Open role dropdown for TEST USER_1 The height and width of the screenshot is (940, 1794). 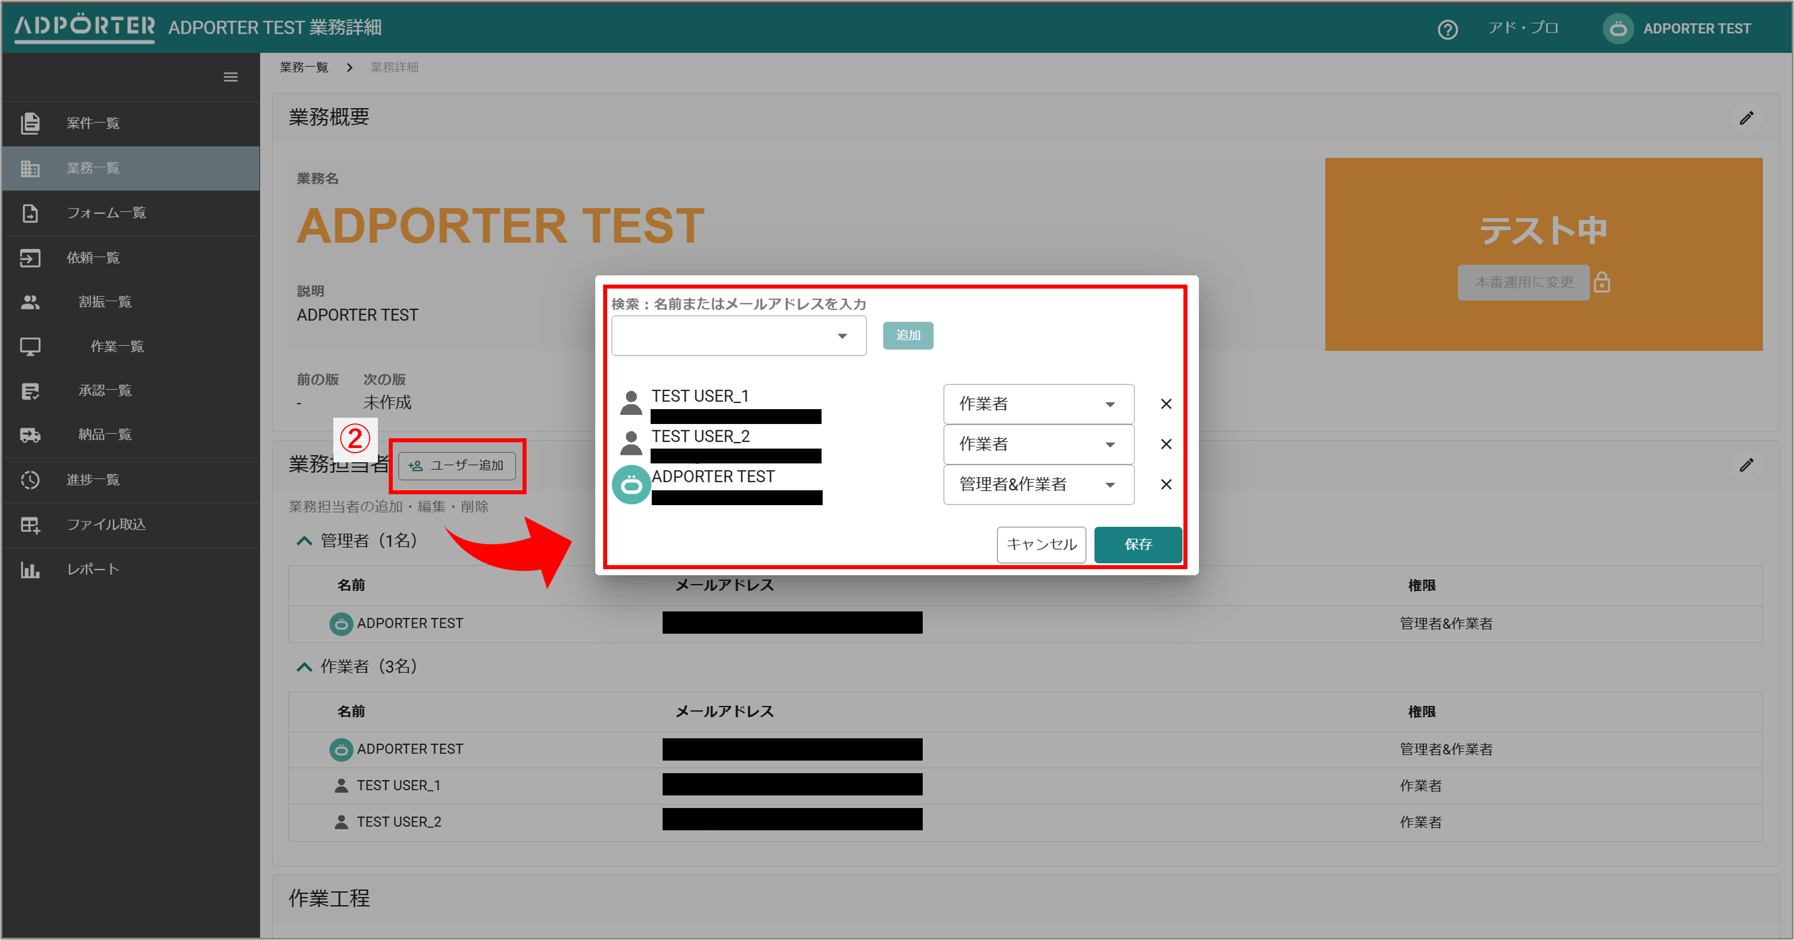click(1038, 404)
